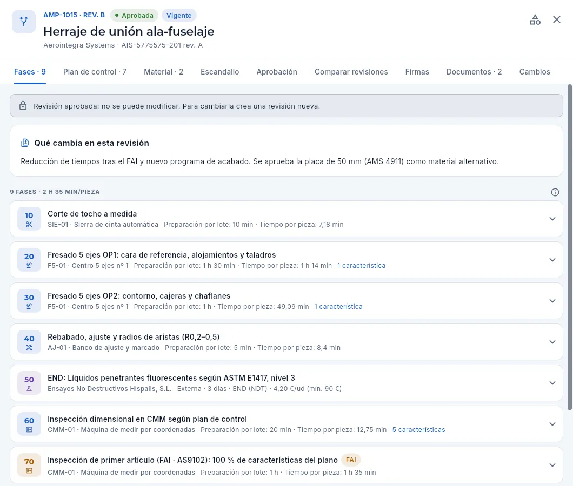Expand the Rebabado, ajuste y radios phase
The image size is (573, 486).
click(x=552, y=342)
